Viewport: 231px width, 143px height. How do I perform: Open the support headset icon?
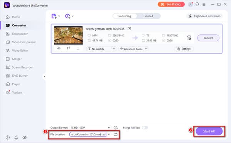(197, 4)
